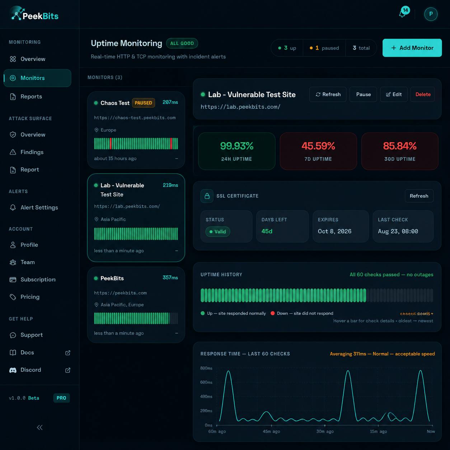450x450 pixels.
Task: Delete the Lab Vulnerable Test Site monitor
Action: [423, 94]
